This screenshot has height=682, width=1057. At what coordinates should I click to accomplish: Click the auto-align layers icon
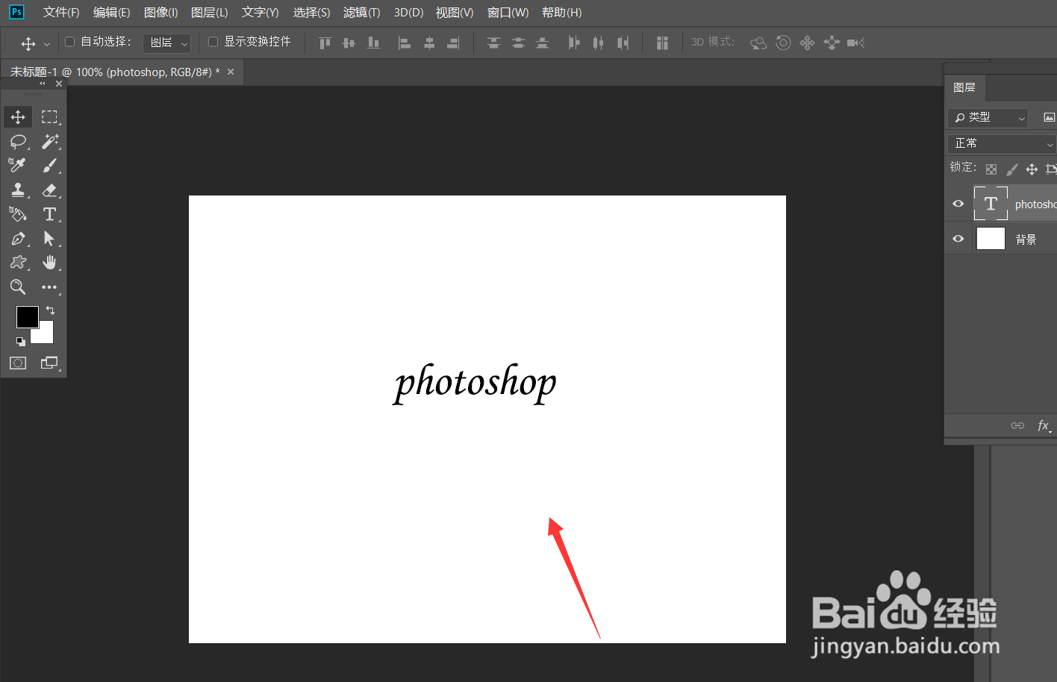(662, 43)
